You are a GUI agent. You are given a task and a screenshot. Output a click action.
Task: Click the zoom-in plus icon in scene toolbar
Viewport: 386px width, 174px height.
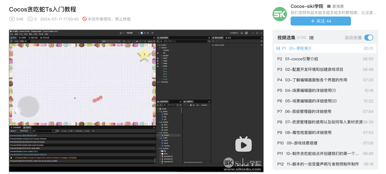coord(145,41)
